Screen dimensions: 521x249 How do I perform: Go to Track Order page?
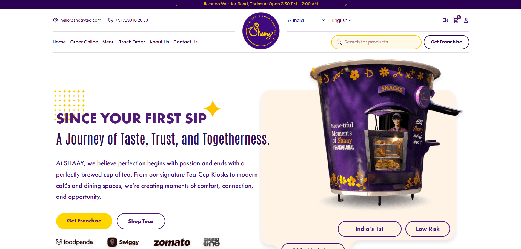click(x=132, y=42)
